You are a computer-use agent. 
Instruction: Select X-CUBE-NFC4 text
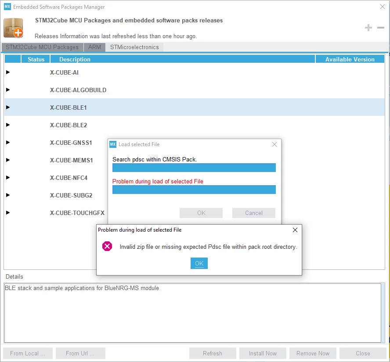pos(69,178)
